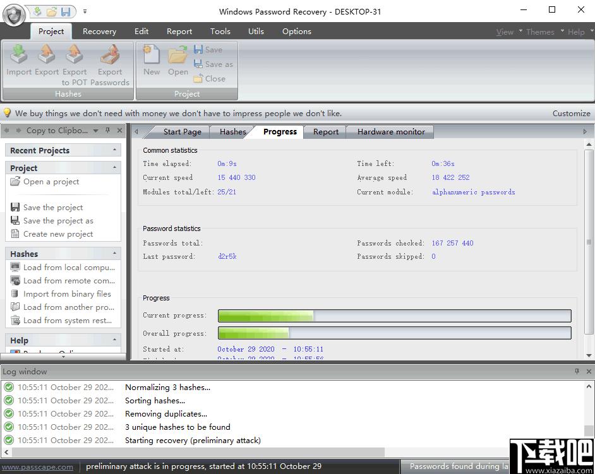Click the Progress pane vertical scrollbar down arrow
Viewport: 595px width, 474px height.
[x=589, y=355]
